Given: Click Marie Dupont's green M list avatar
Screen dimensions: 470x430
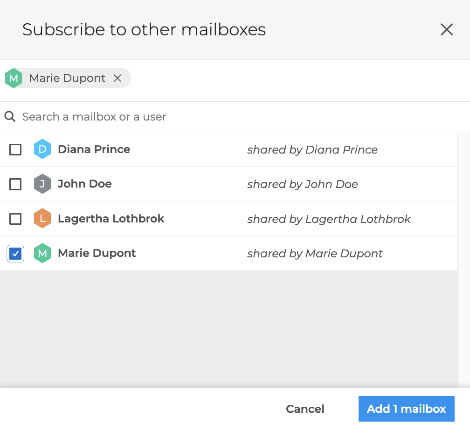Looking at the screenshot, I should (42, 253).
